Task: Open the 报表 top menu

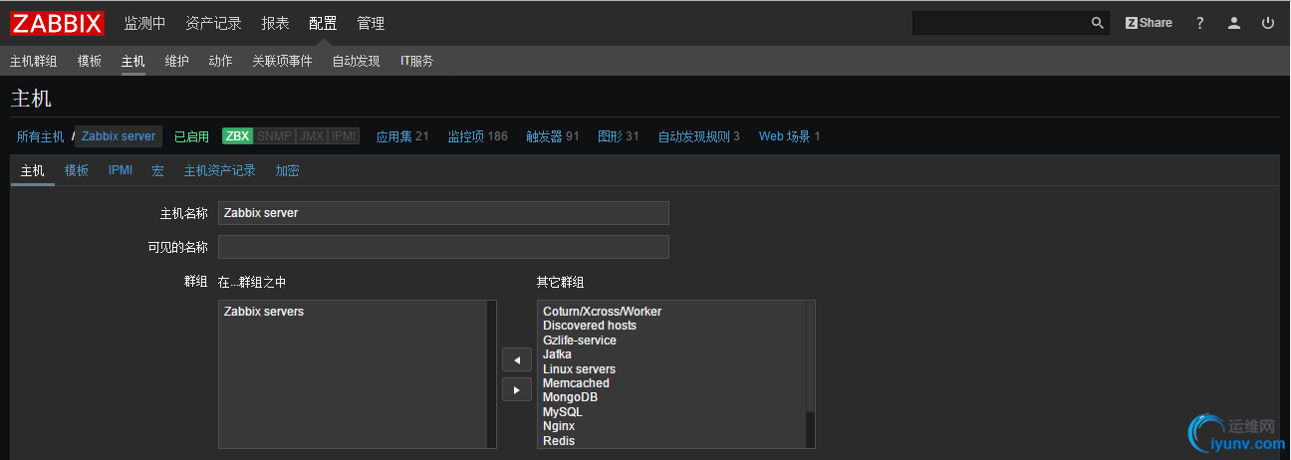Action: (x=275, y=23)
